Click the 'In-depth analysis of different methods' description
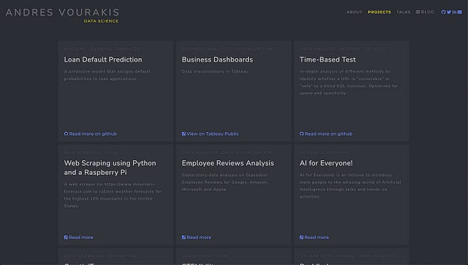 348,82
